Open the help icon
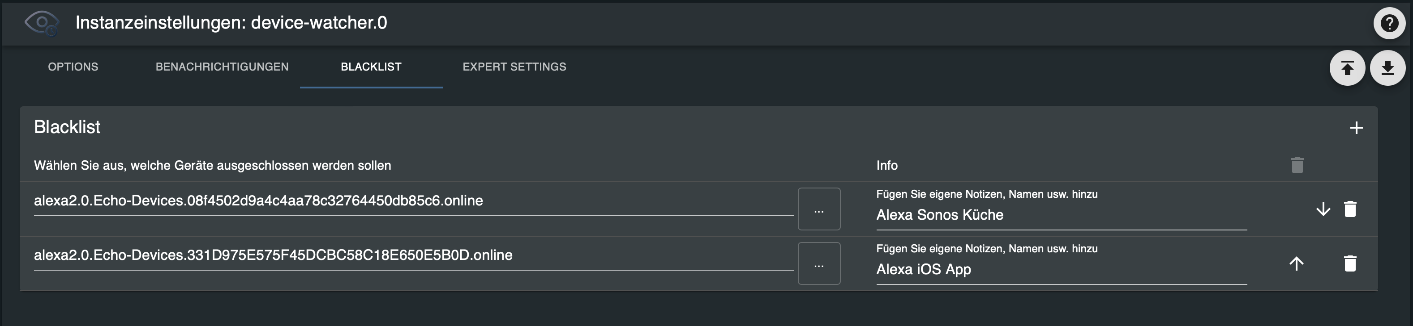Screen dimensions: 1413x326 point(1389,24)
